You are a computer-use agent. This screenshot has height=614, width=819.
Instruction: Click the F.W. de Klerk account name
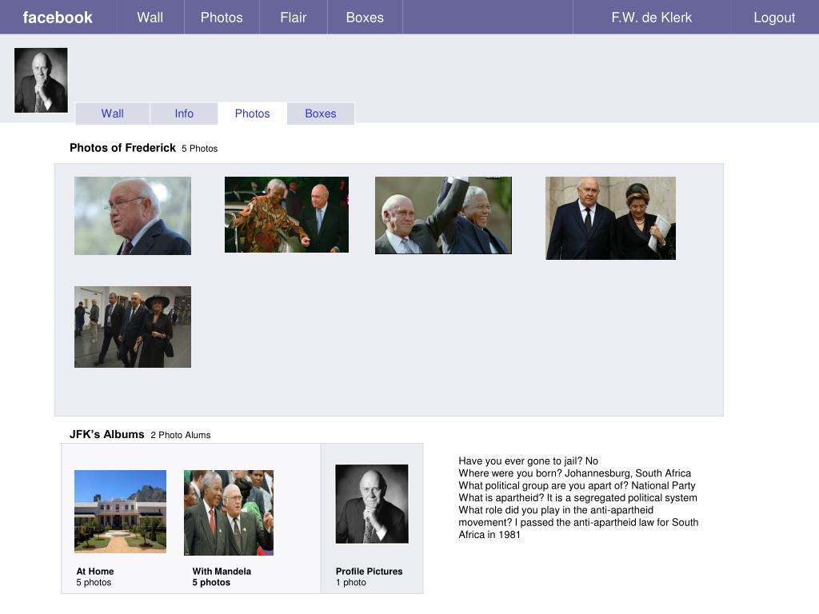(x=651, y=18)
